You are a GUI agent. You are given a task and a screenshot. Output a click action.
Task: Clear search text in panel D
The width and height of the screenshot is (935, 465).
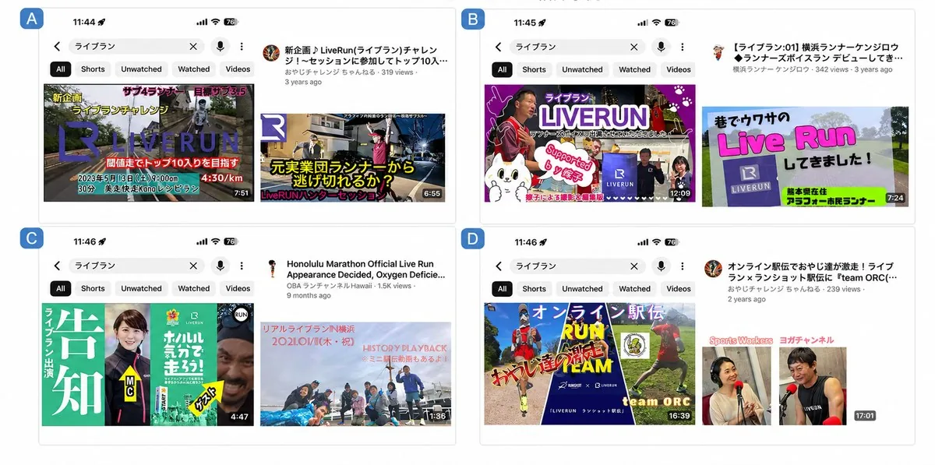coord(634,266)
